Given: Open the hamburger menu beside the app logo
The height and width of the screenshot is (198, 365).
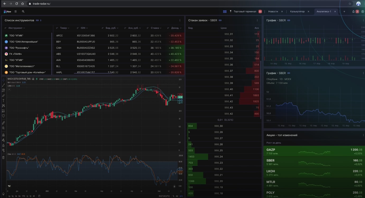Looking at the screenshot, I should tap(16, 12).
